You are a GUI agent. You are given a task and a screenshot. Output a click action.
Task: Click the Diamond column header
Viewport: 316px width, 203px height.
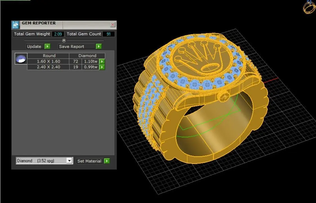[x=87, y=56]
